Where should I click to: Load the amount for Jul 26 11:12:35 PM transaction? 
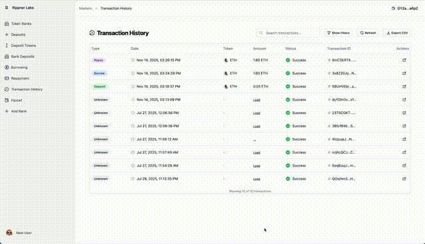[x=256, y=179]
